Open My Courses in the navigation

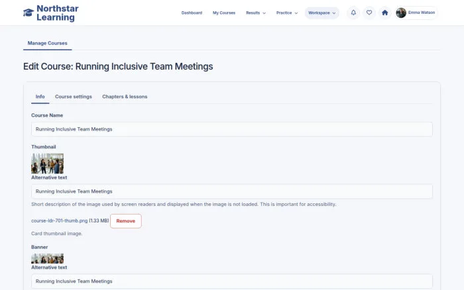(x=224, y=13)
